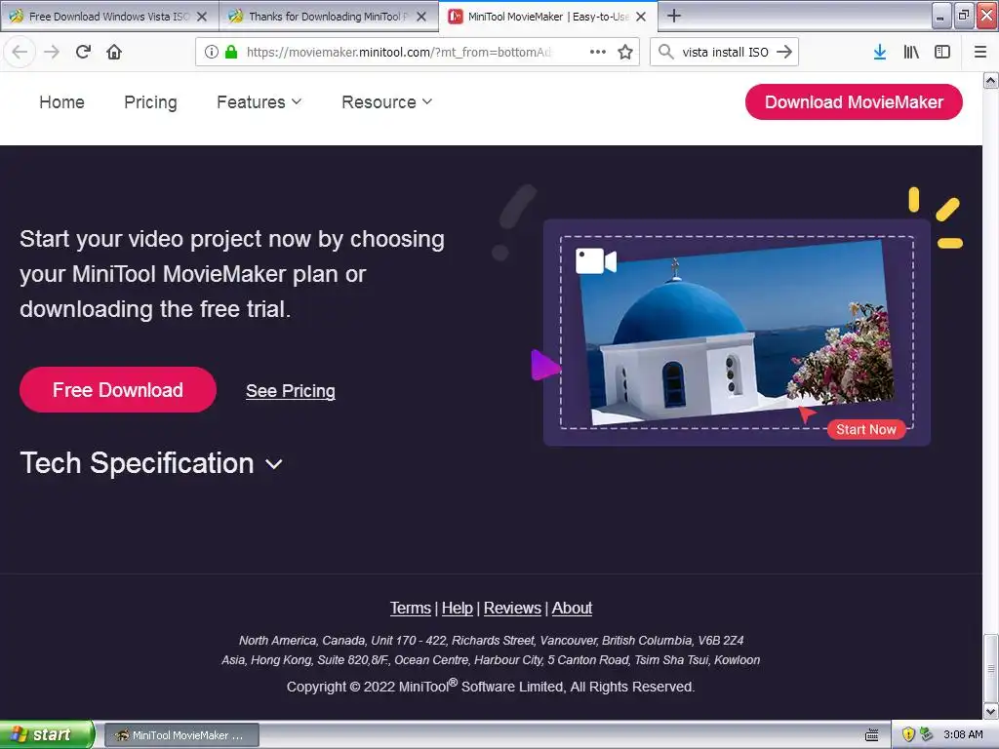The width and height of the screenshot is (999, 749).
Task: Expand the Features dropdown menu
Action: (x=259, y=101)
